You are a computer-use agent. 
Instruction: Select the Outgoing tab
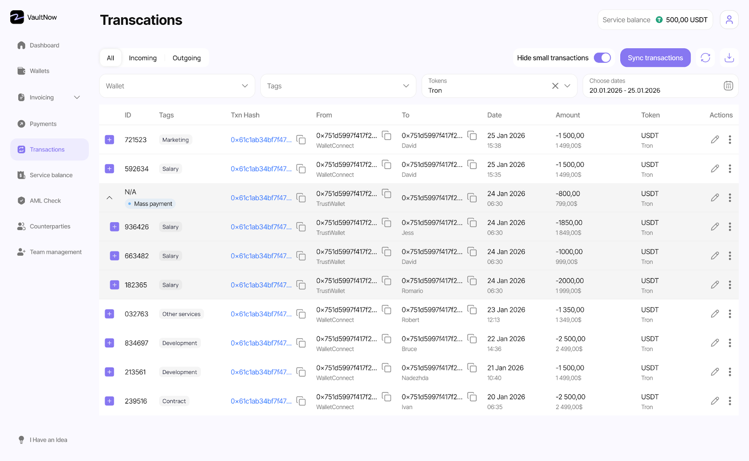pos(186,58)
